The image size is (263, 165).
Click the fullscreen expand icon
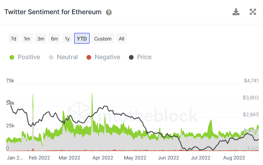(x=253, y=12)
